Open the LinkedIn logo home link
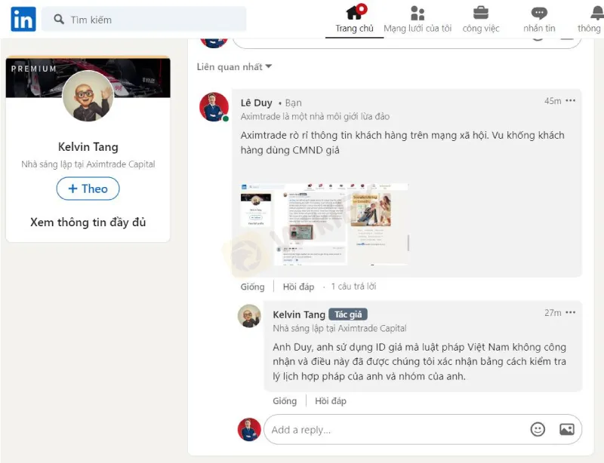The width and height of the screenshot is (604, 463). pos(23,19)
